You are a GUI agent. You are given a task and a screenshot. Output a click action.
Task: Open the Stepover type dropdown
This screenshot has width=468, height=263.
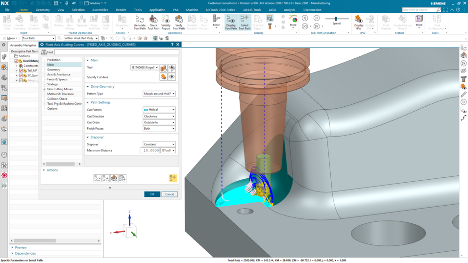point(159,144)
